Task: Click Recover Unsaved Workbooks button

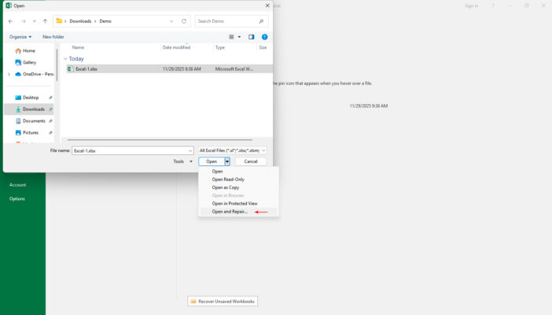Action: [x=223, y=302]
